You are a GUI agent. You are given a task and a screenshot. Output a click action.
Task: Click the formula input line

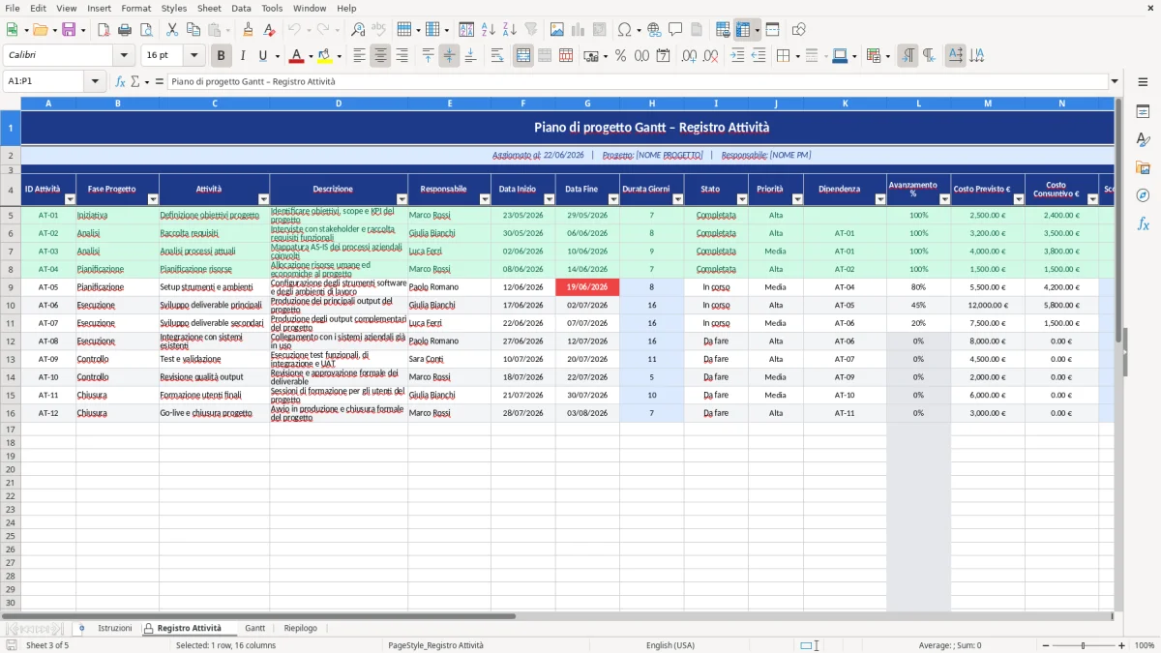coord(638,81)
